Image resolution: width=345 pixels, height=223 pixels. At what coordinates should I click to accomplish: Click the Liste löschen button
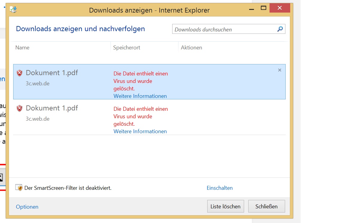pos(226,206)
